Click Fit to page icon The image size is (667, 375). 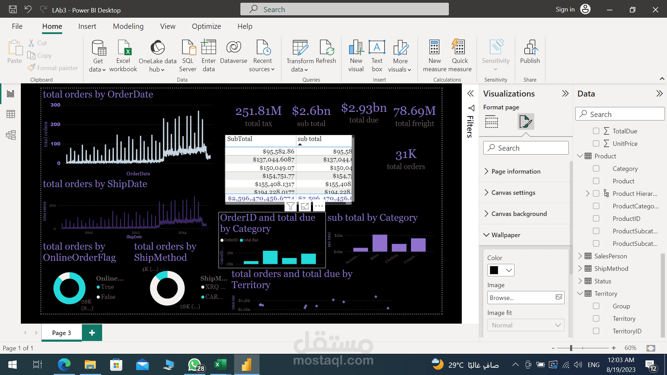point(651,348)
